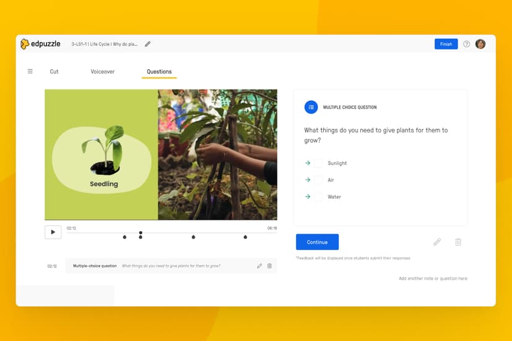The height and width of the screenshot is (341, 512).
Task: Delete question with trash icon beside Continue
Action: [x=458, y=242]
